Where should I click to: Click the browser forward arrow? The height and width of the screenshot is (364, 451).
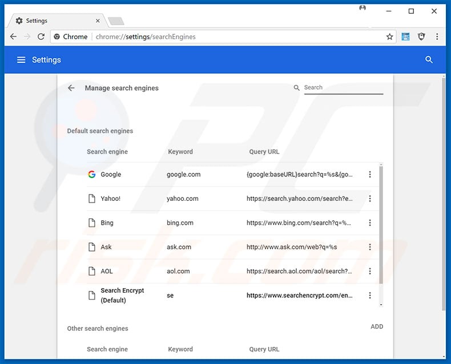27,37
